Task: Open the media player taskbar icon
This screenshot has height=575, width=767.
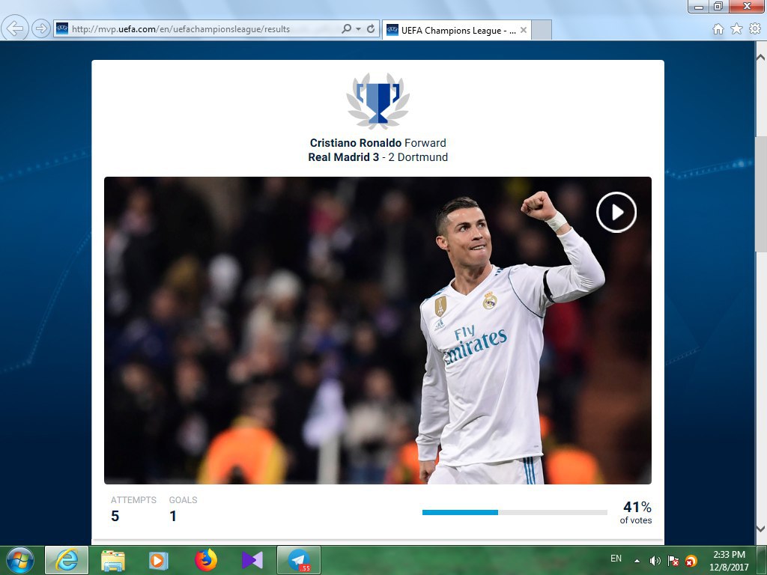Action: [158, 560]
